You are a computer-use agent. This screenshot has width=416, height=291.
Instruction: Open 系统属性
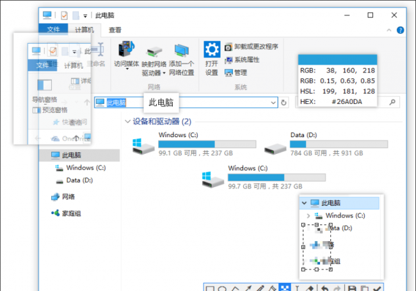click(x=242, y=60)
